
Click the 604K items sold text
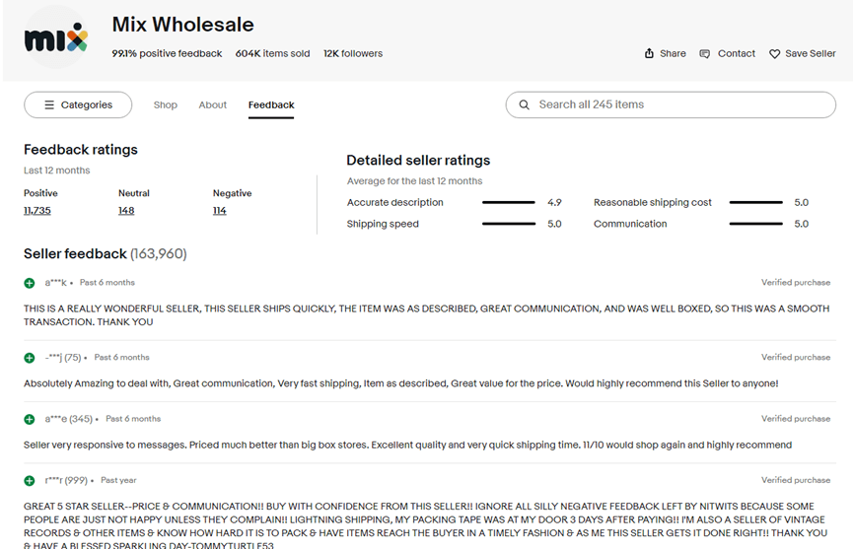point(272,53)
